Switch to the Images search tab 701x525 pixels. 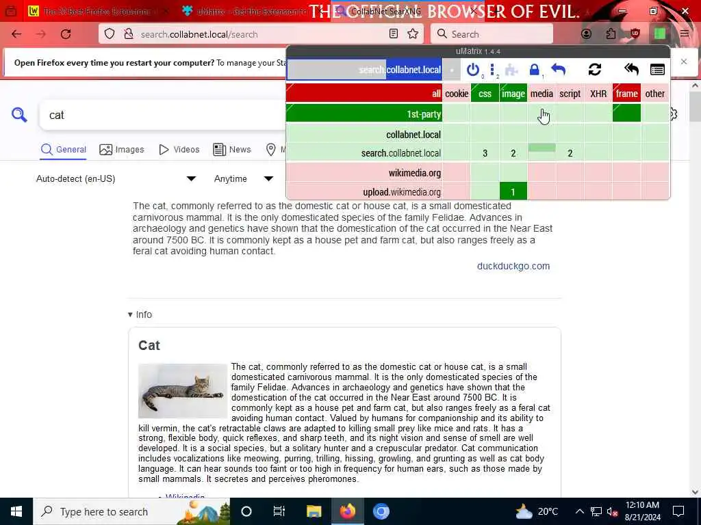coord(122,150)
